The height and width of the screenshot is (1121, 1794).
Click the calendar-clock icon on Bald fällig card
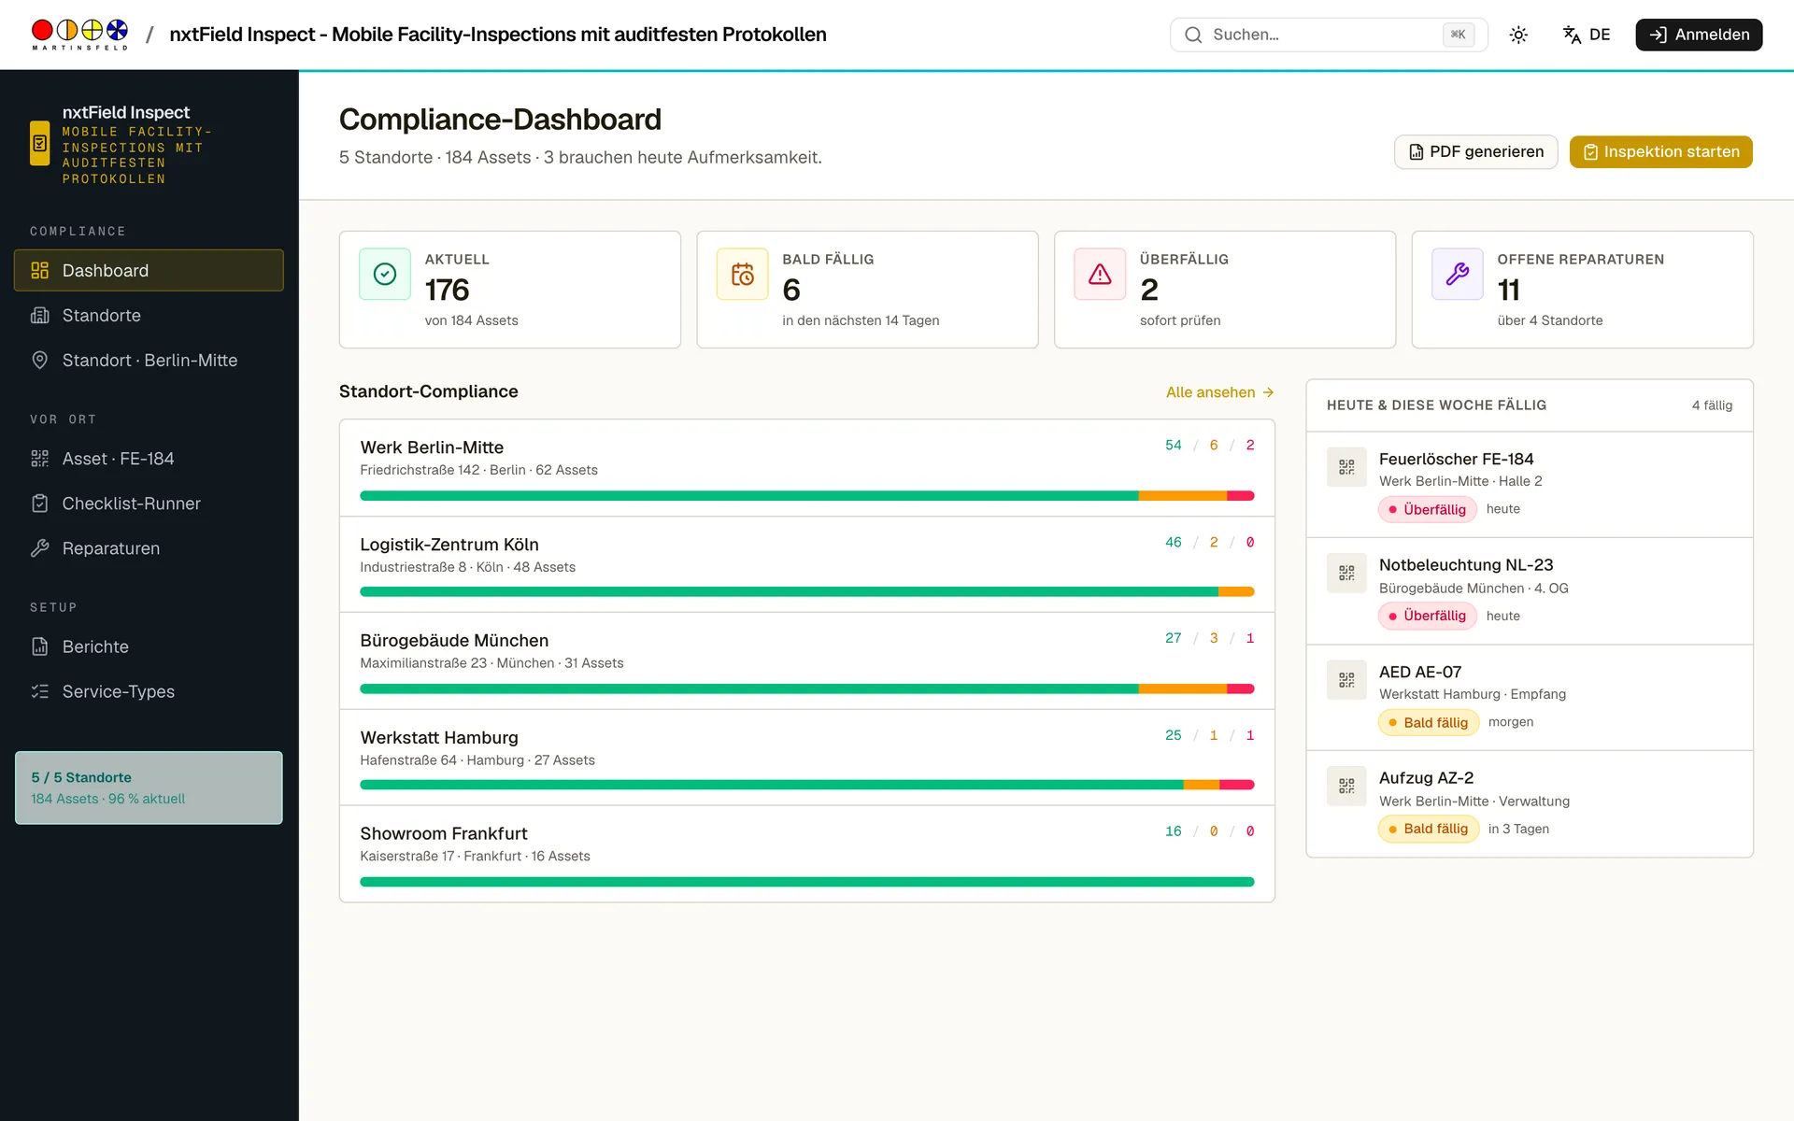click(x=743, y=274)
